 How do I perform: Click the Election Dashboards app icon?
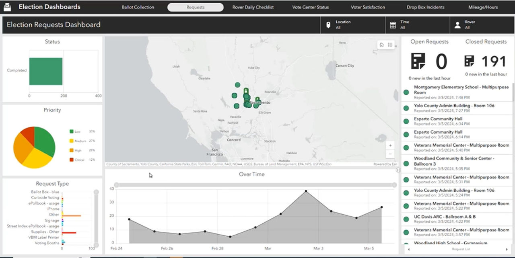(x=7, y=6)
